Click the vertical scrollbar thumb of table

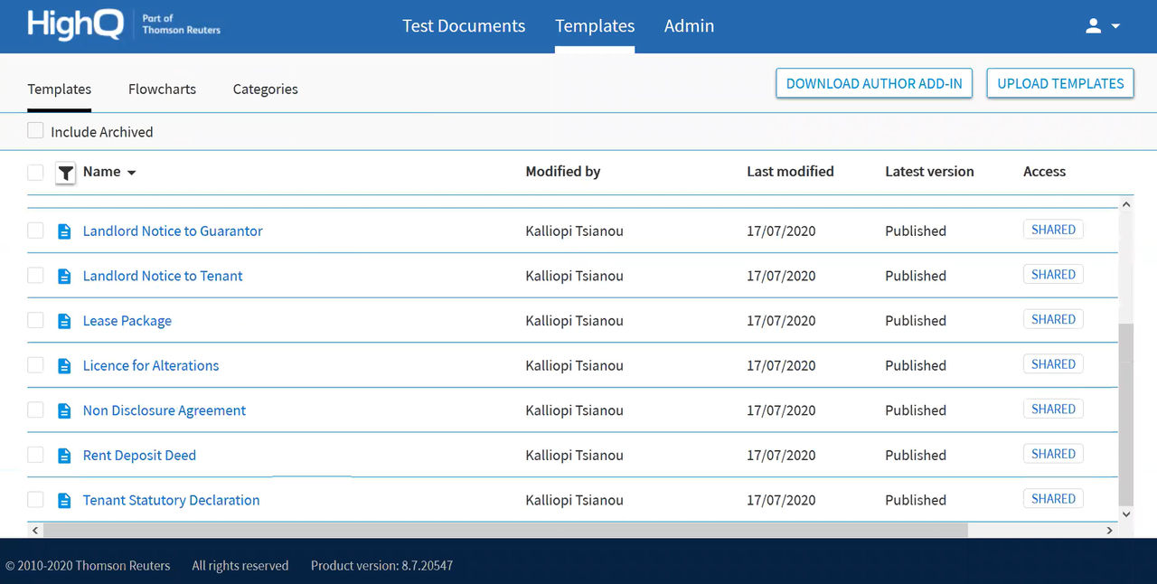click(x=1125, y=414)
